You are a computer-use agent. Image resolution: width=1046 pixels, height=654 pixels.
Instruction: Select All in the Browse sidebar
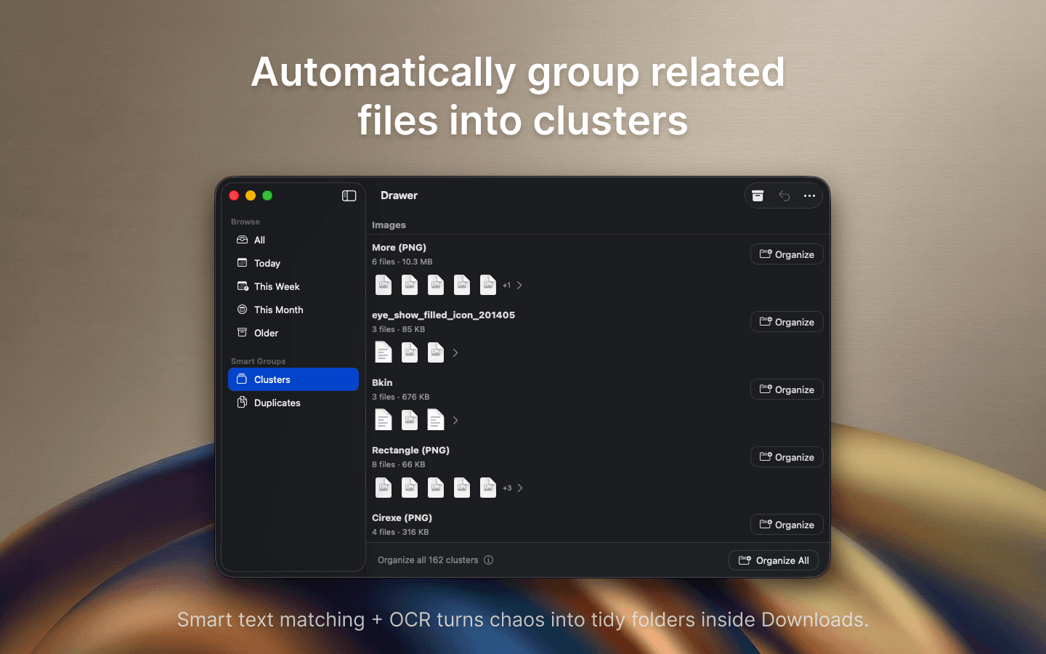click(x=293, y=240)
